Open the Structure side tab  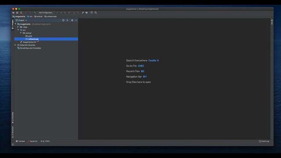[x=13, y=132]
